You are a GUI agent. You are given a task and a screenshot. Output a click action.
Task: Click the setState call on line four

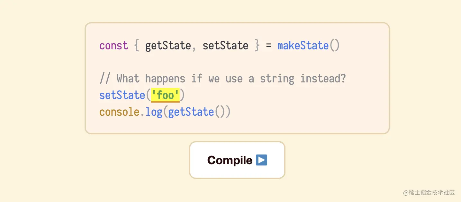click(122, 95)
